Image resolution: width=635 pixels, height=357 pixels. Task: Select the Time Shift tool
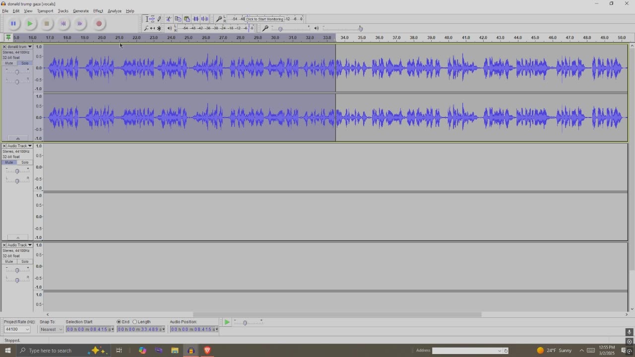(x=153, y=28)
